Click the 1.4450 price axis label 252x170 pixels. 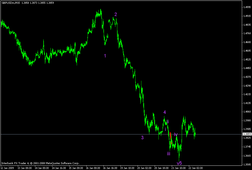[247, 68]
